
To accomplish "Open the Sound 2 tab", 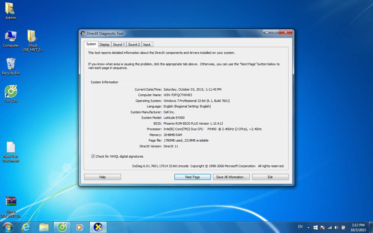I will (134, 45).
